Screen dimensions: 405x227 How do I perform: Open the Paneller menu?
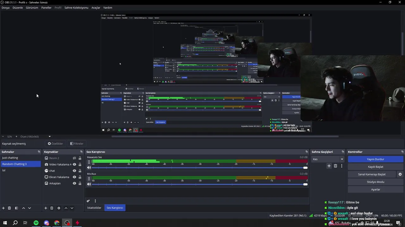46,8
